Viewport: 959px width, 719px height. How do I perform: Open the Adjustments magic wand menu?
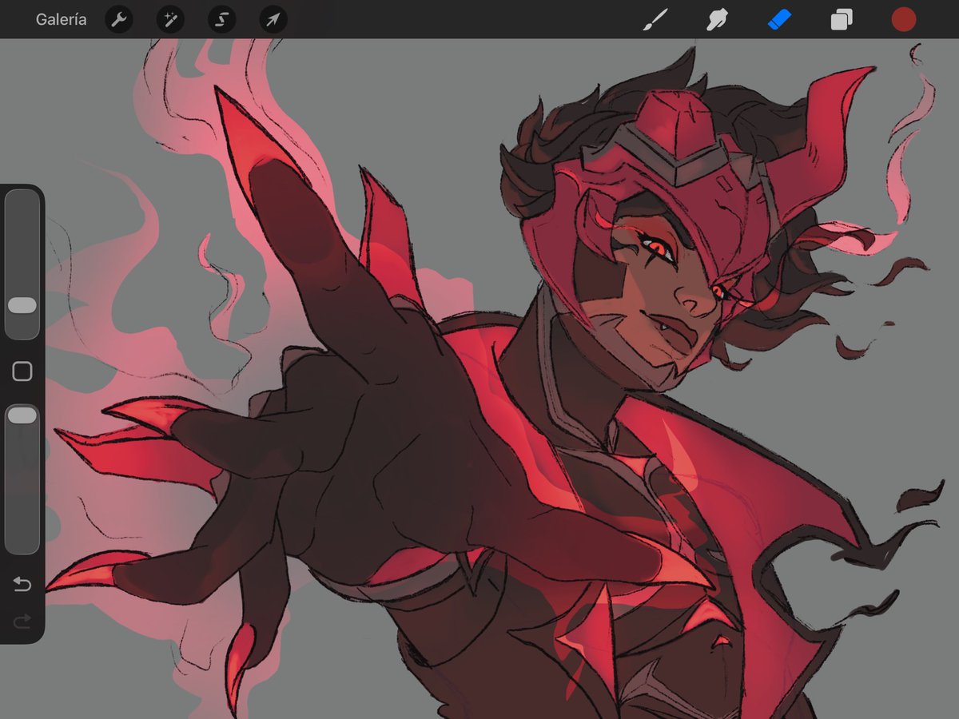(170, 20)
